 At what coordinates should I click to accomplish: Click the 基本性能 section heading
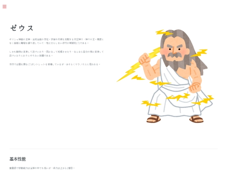pyautogui.click(x=18, y=159)
